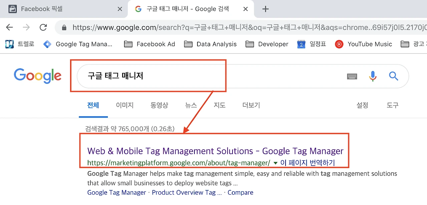Go forward with the forward arrow

click(x=26, y=27)
